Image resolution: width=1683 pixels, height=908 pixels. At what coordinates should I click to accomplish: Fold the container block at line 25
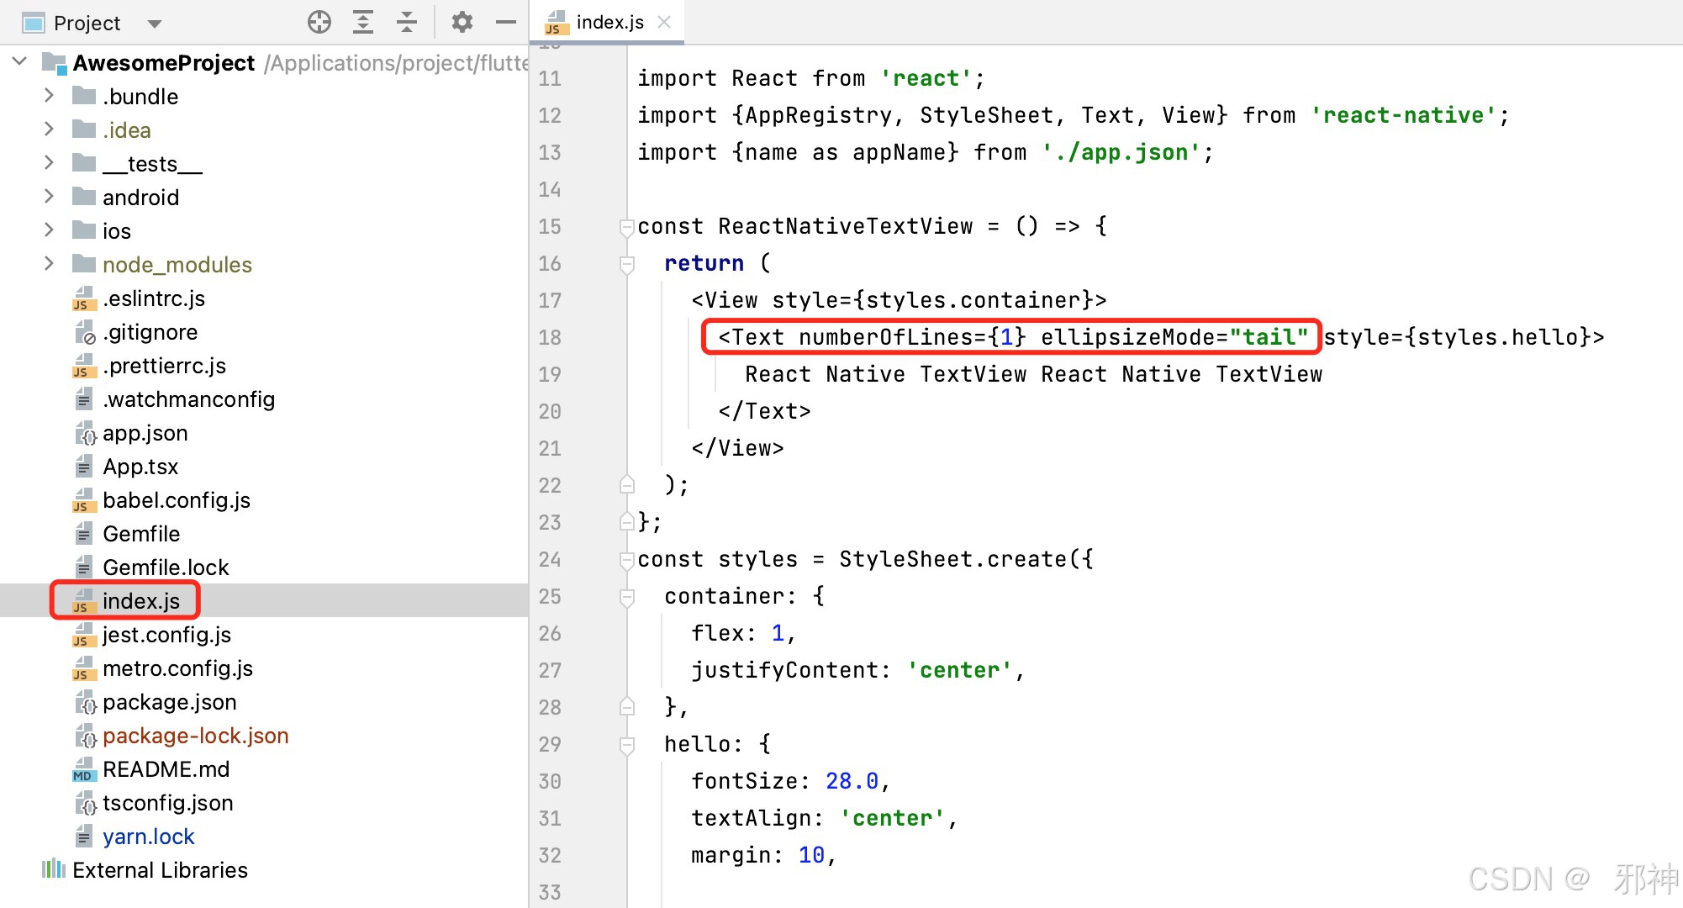[x=626, y=597]
